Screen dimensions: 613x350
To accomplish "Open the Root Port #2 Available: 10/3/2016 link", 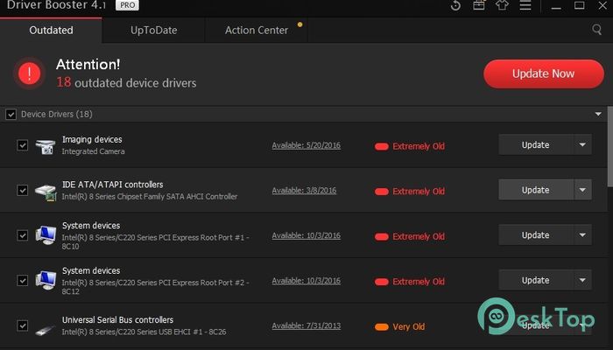I will point(306,281).
